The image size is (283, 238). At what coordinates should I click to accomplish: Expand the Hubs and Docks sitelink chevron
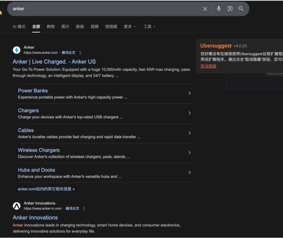(189, 173)
